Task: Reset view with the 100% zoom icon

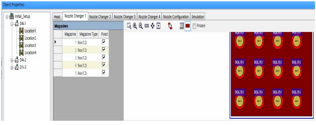Action: coord(147,26)
